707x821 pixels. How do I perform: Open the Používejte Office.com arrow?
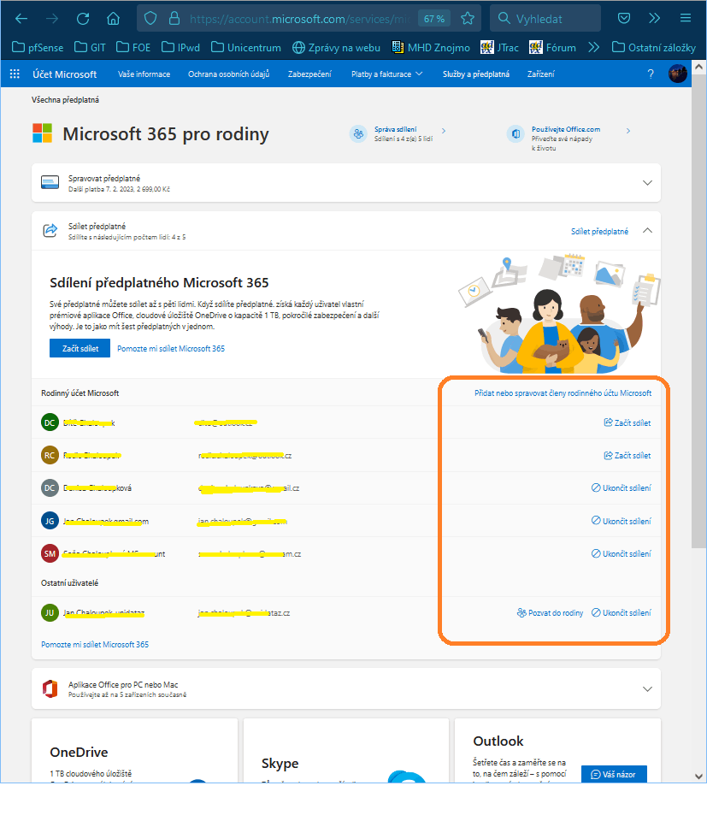click(628, 130)
